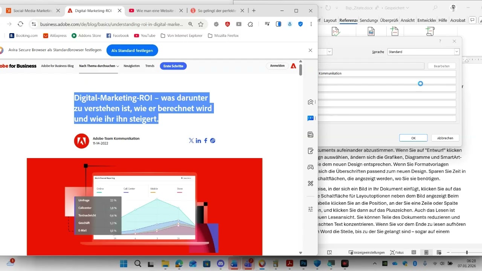Click the Anmelden button on Adobe page
Viewport: 482px width, 271px height.
pyautogui.click(x=278, y=65)
